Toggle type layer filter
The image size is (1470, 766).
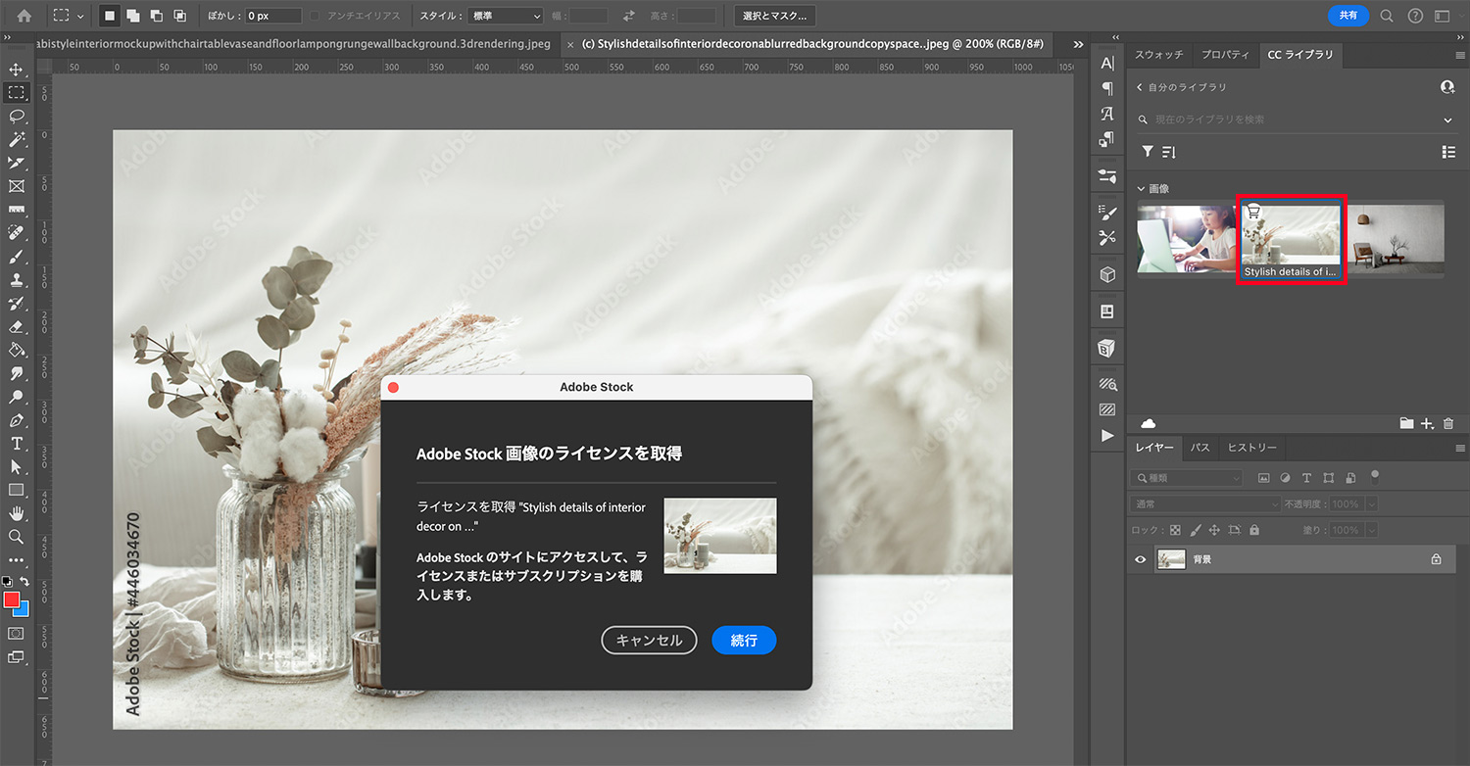point(1306,478)
